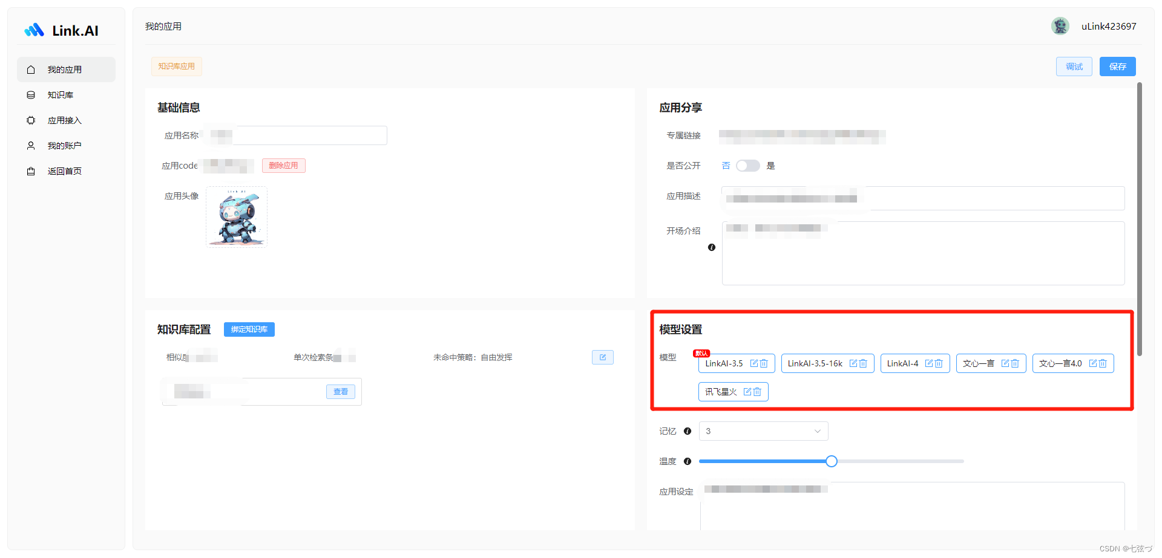Click the 温度 temperature slider handle
Image resolution: width=1162 pixels, height=558 pixels.
point(831,461)
